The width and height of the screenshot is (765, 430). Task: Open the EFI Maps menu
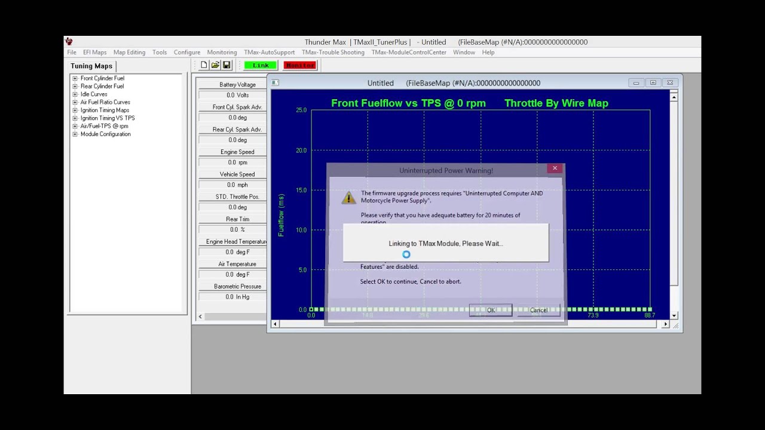[94, 53]
